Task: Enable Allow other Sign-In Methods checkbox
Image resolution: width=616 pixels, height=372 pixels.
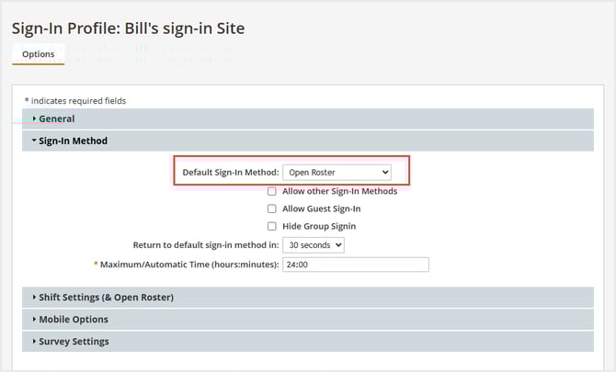Action: (x=271, y=191)
